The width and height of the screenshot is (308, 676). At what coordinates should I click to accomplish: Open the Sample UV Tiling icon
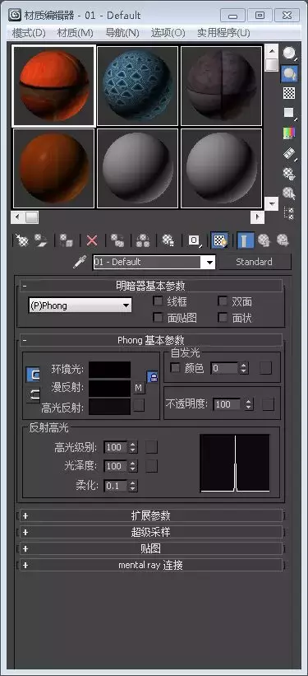[x=289, y=113]
